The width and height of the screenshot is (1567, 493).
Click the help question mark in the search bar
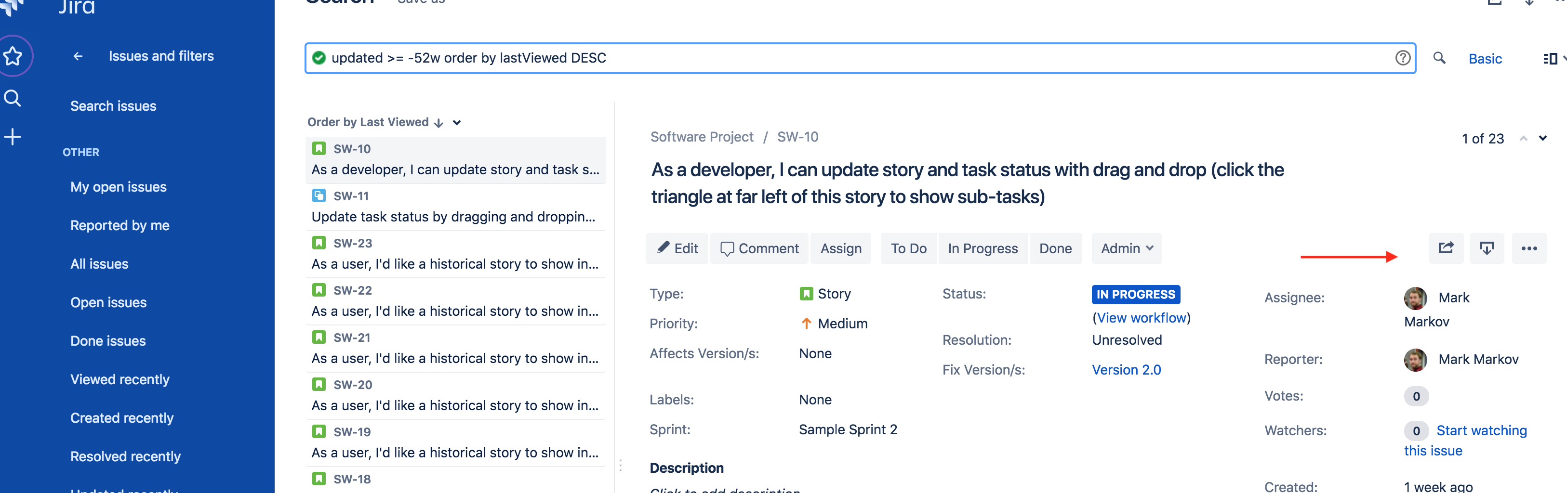click(1403, 58)
